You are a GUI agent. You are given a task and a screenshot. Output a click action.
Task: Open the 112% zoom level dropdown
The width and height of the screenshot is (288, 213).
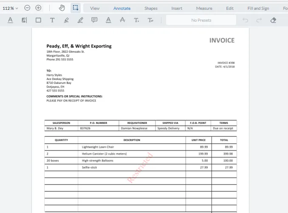tap(10, 8)
